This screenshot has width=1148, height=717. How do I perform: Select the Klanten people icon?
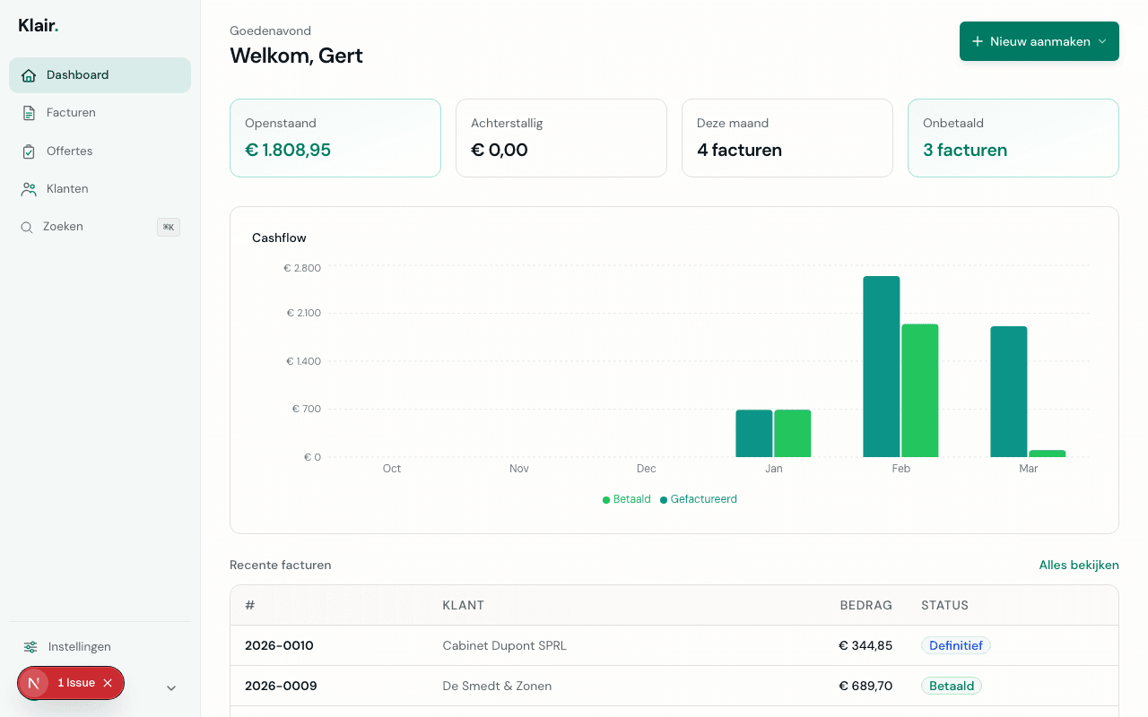pos(30,188)
